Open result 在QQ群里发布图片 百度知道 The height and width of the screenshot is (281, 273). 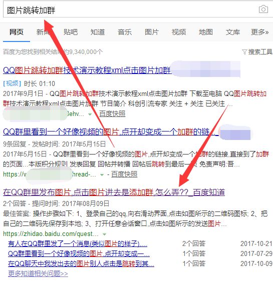(114, 192)
